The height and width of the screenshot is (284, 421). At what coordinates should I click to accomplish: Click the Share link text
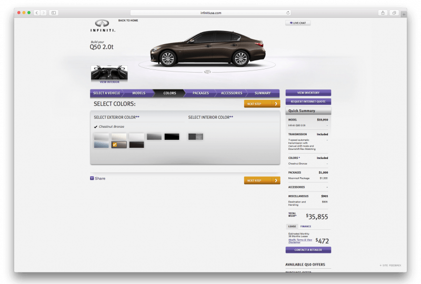coord(100,178)
